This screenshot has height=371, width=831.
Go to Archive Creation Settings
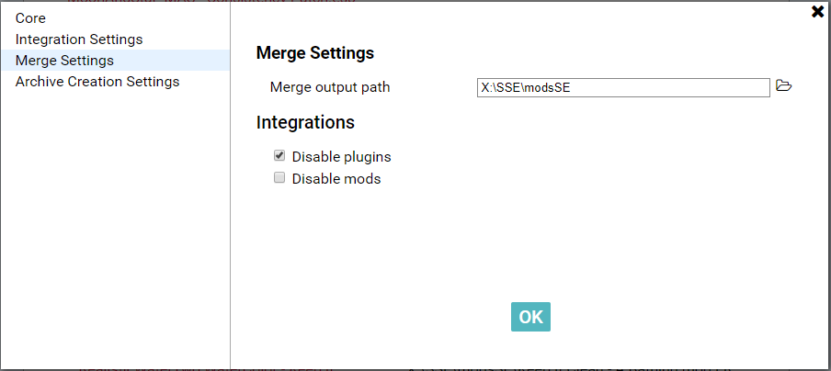[x=97, y=82]
